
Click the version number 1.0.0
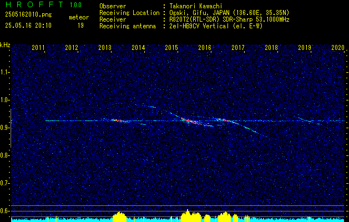pos(75,4)
